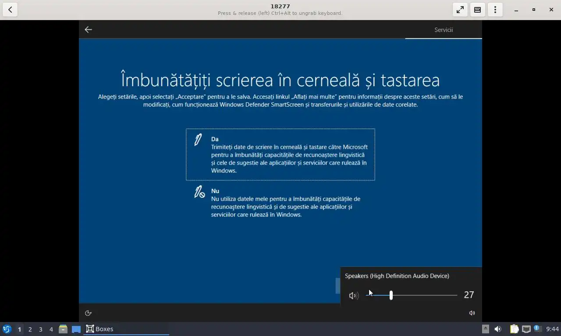
Task: Minimize the Boxes window
Action: click(516, 10)
